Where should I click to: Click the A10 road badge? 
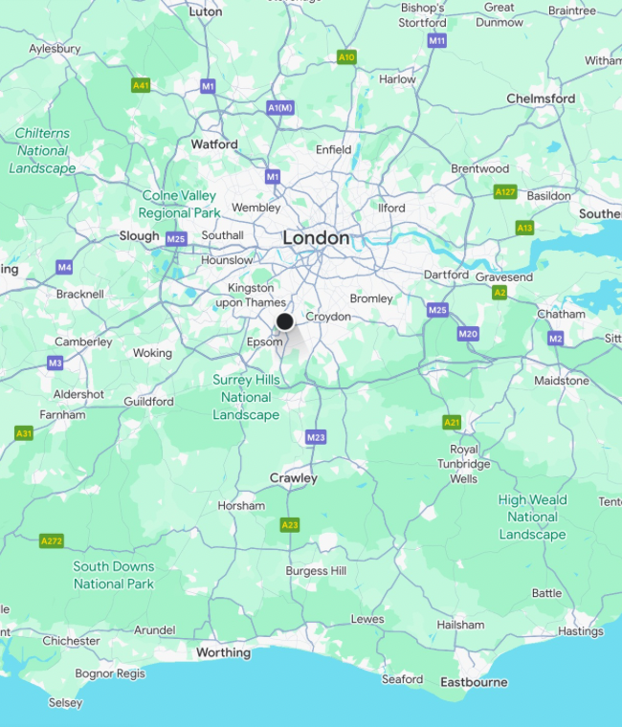[346, 57]
